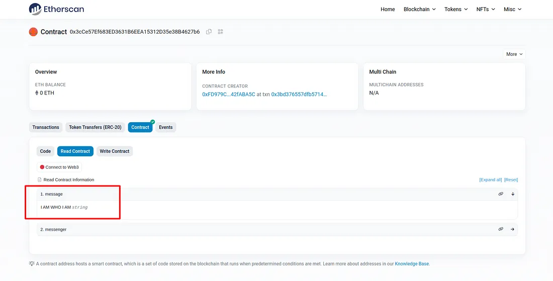Click the Reset link
Image resolution: width=553 pixels, height=281 pixels.
(511, 180)
